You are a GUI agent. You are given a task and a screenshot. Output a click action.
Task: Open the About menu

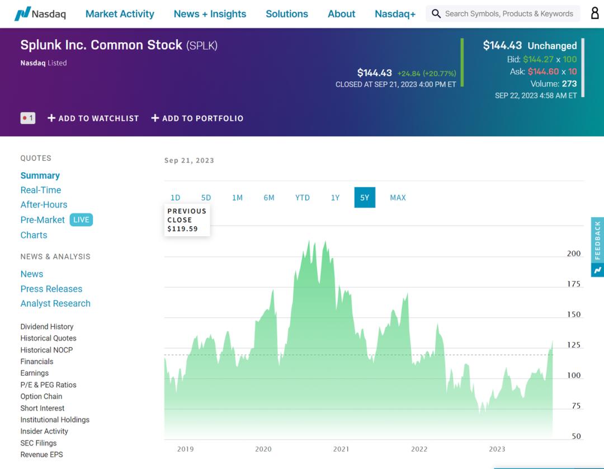(341, 14)
